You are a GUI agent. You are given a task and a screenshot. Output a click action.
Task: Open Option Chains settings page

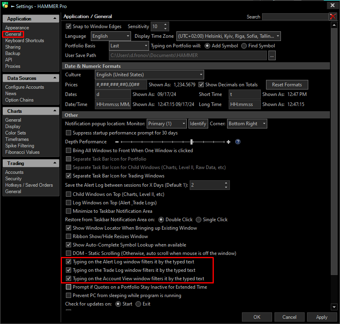point(19,100)
